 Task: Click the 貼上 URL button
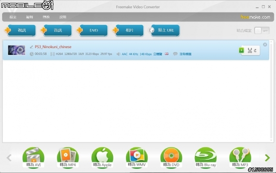click(165, 30)
